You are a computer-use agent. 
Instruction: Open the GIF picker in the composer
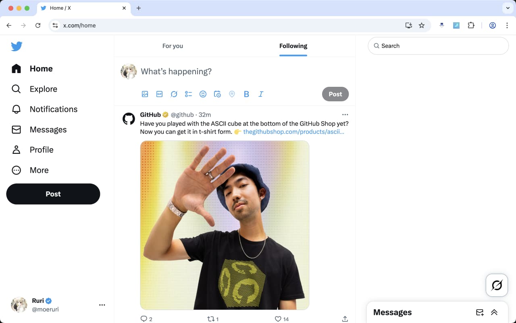click(x=159, y=94)
